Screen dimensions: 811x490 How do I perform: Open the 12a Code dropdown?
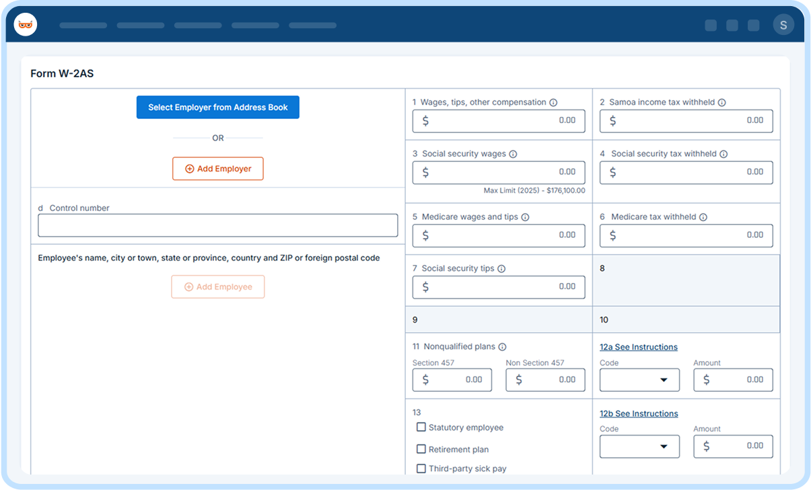pos(639,380)
